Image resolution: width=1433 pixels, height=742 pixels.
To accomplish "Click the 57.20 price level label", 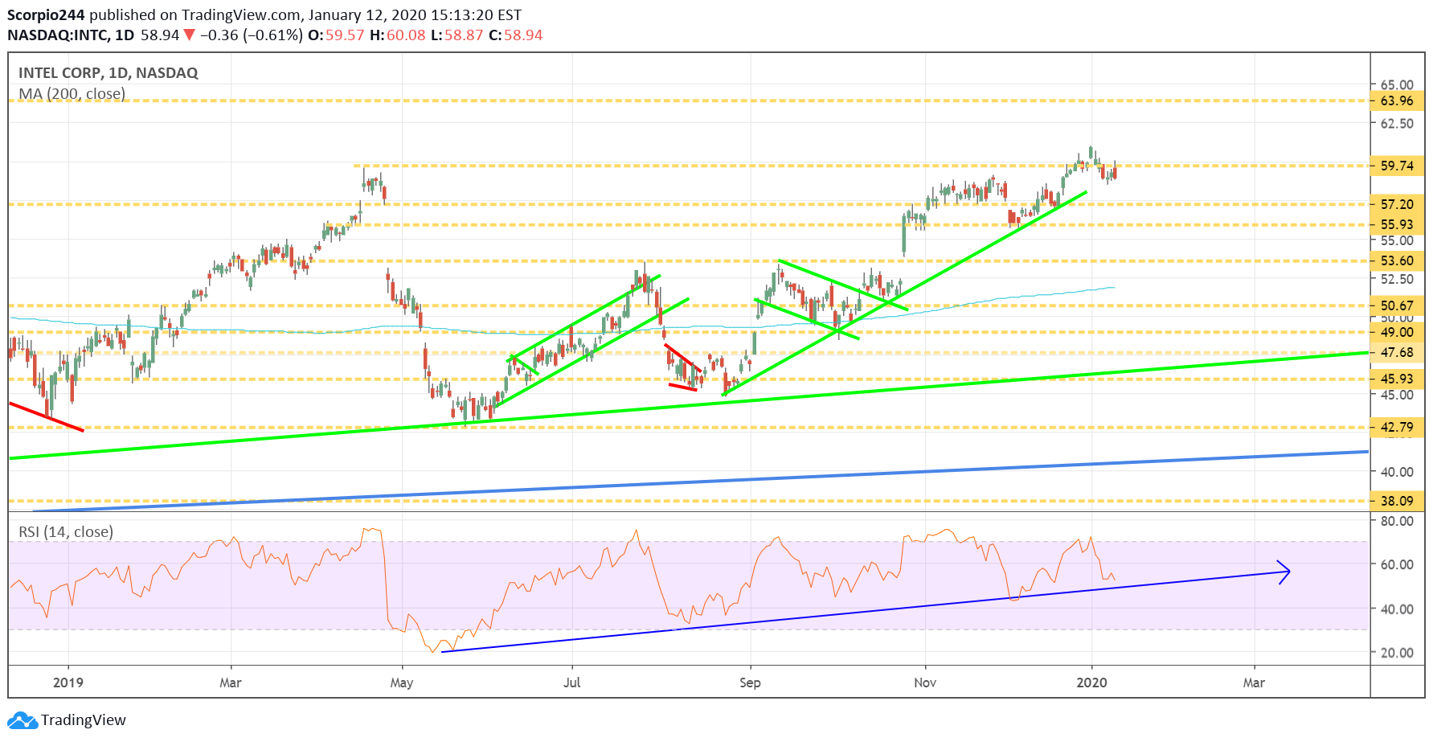I will pyautogui.click(x=1397, y=205).
